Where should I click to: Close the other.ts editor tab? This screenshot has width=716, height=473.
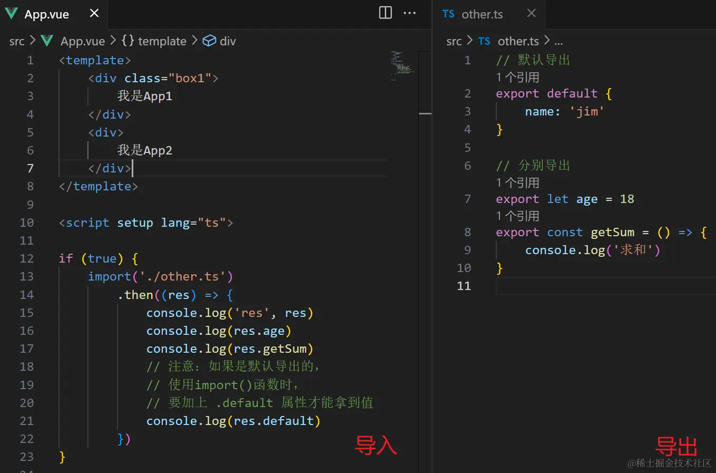[x=532, y=13]
